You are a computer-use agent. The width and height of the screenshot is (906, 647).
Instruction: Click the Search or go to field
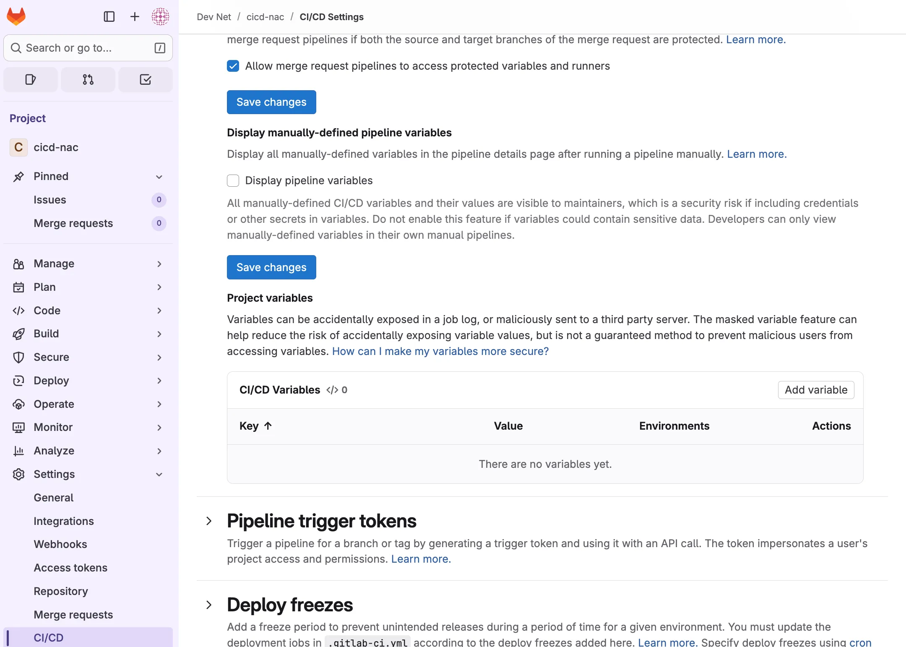pyautogui.click(x=84, y=48)
